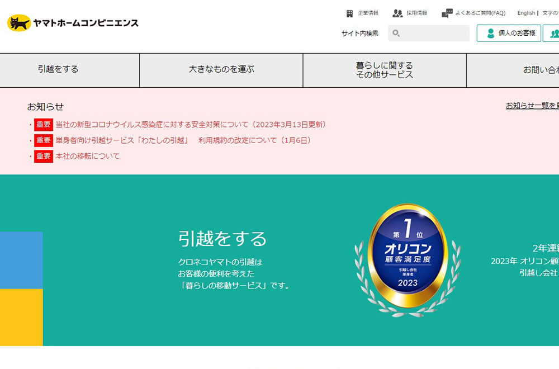This screenshot has height=369, width=559.
Task: Click the 企業情報 building icon
Action: pos(349,13)
